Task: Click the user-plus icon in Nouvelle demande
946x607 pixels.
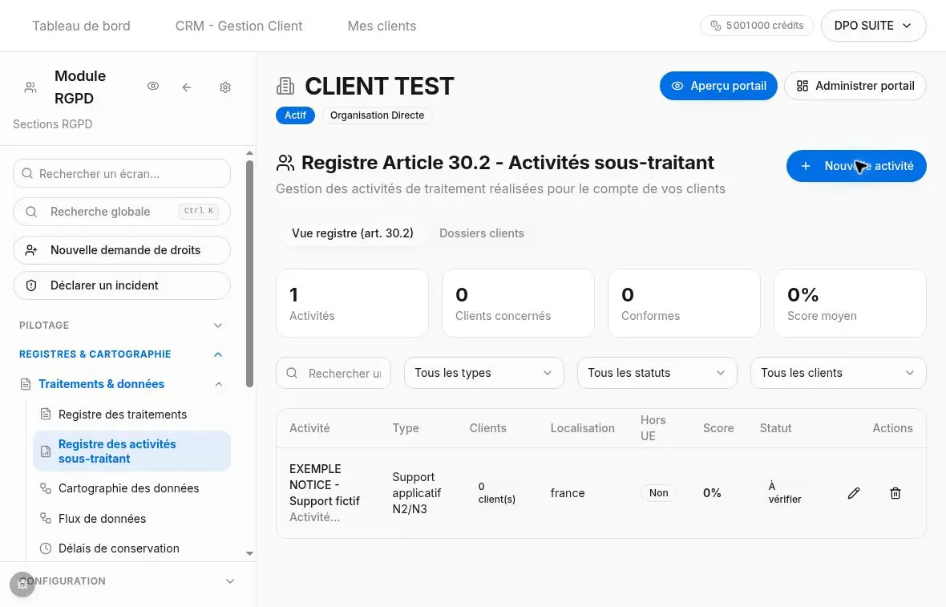Action: (x=31, y=250)
